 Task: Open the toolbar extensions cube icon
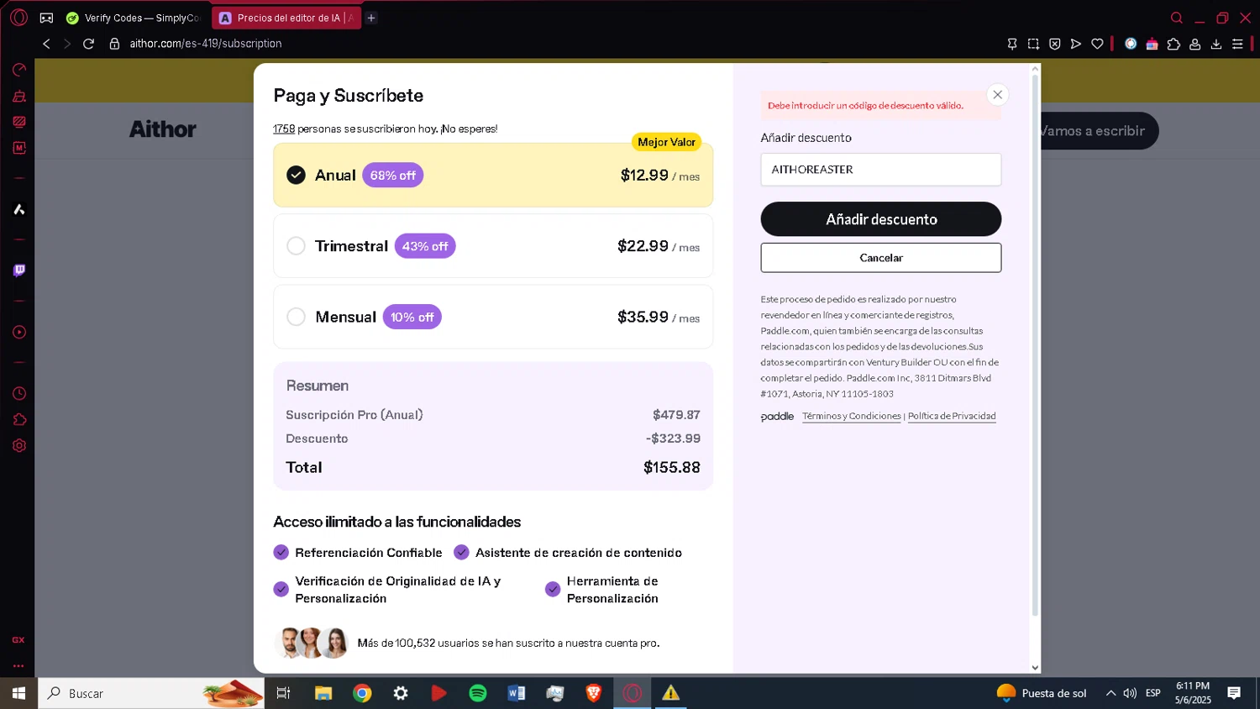(x=1173, y=44)
